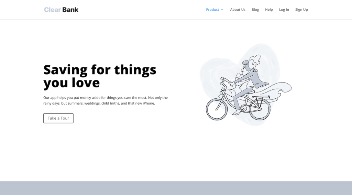Screen dimensions: 352x195
Task: Click Sign Up in the header
Action: pos(301,10)
